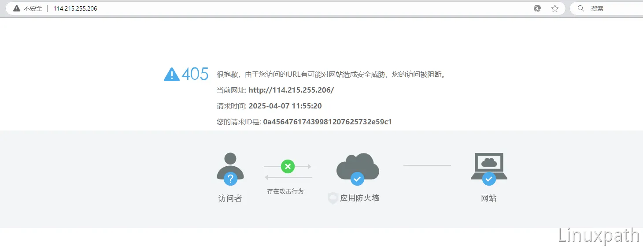Bookmark this page with the star icon
This screenshot has width=643, height=250.
click(555, 8)
